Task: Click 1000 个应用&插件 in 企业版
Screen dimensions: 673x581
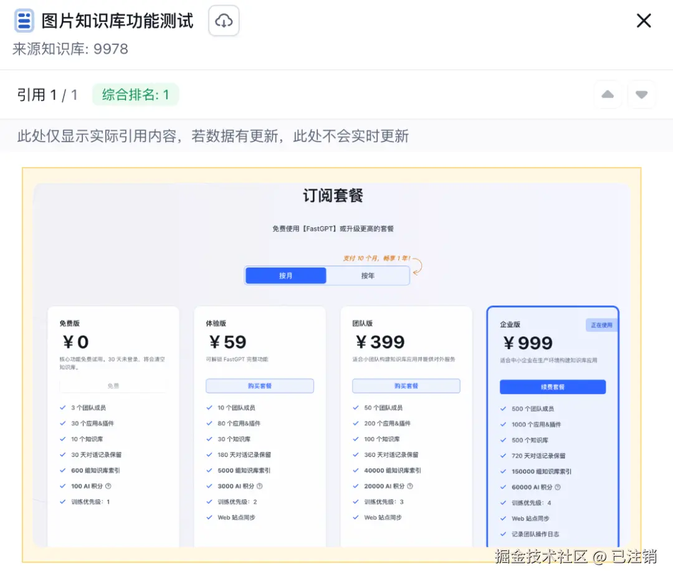Action: 536,425
